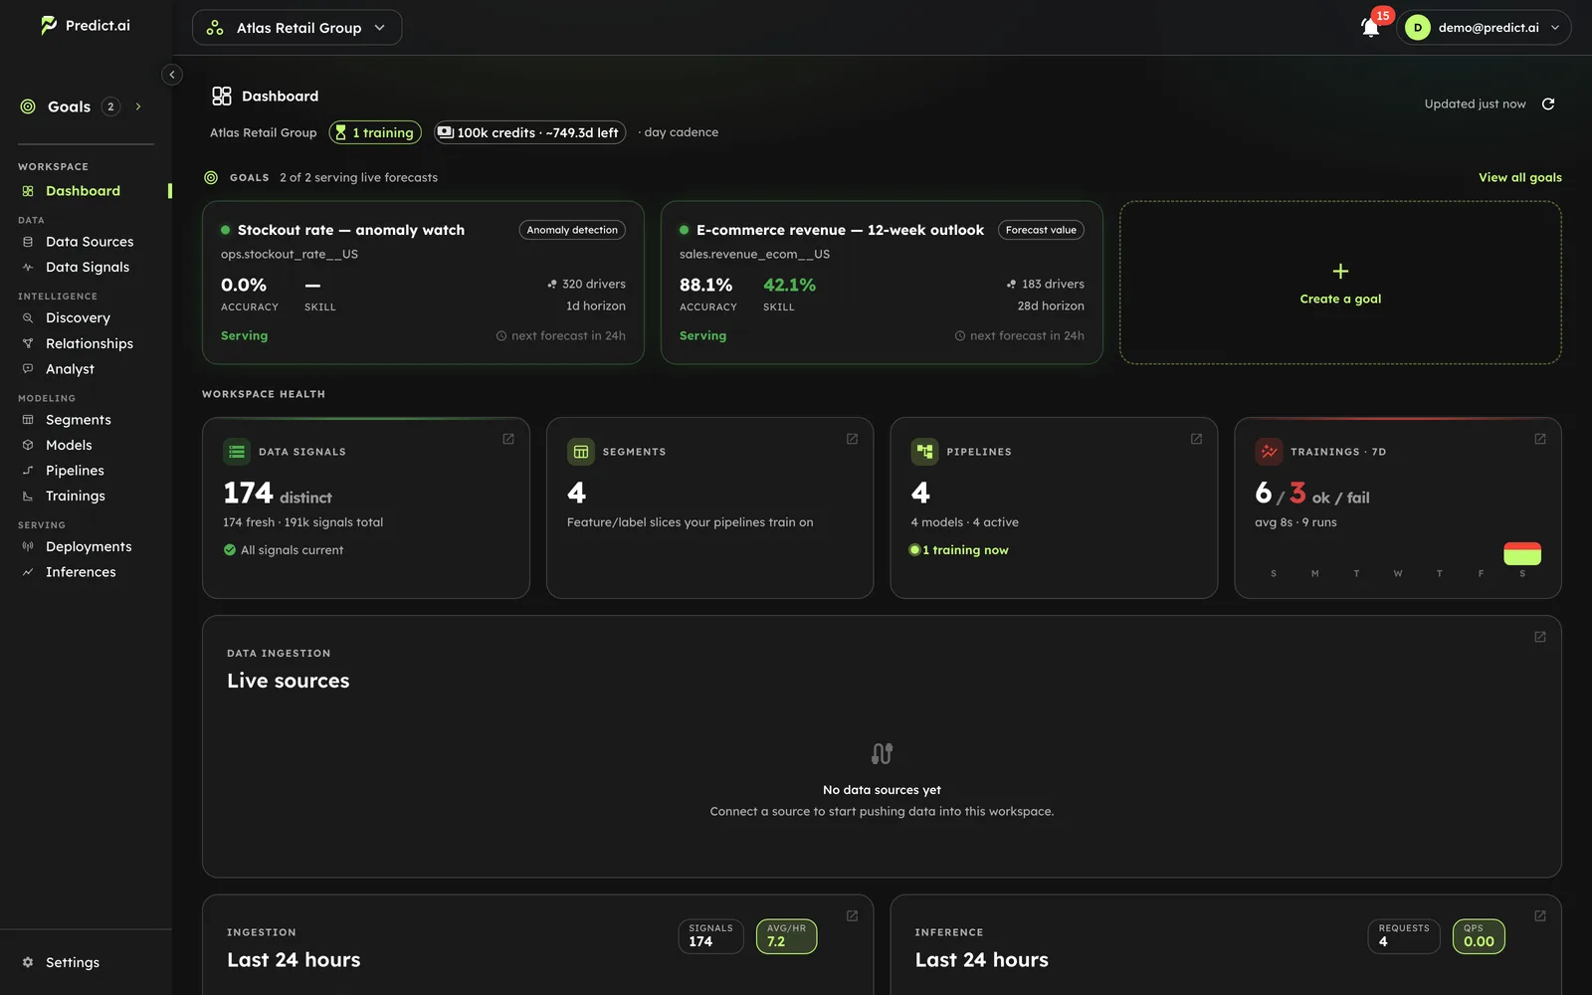The height and width of the screenshot is (995, 1592).
Task: Open Data Signals in the sidebar
Action: click(86, 268)
